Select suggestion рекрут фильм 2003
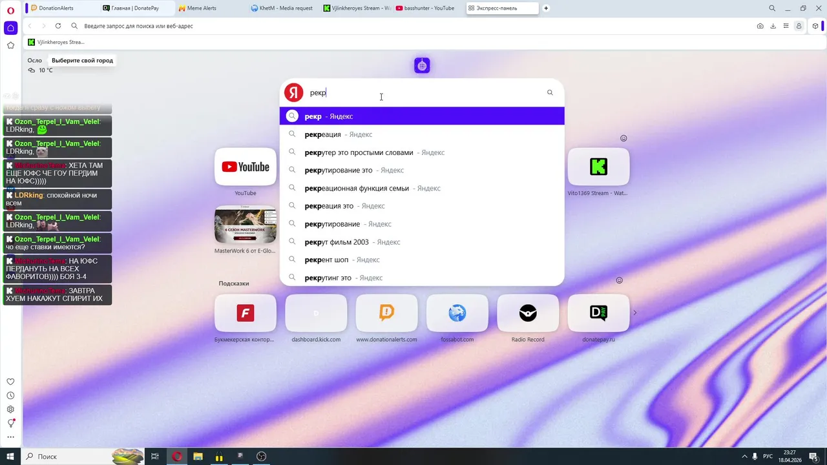The width and height of the screenshot is (827, 465). tap(422, 242)
